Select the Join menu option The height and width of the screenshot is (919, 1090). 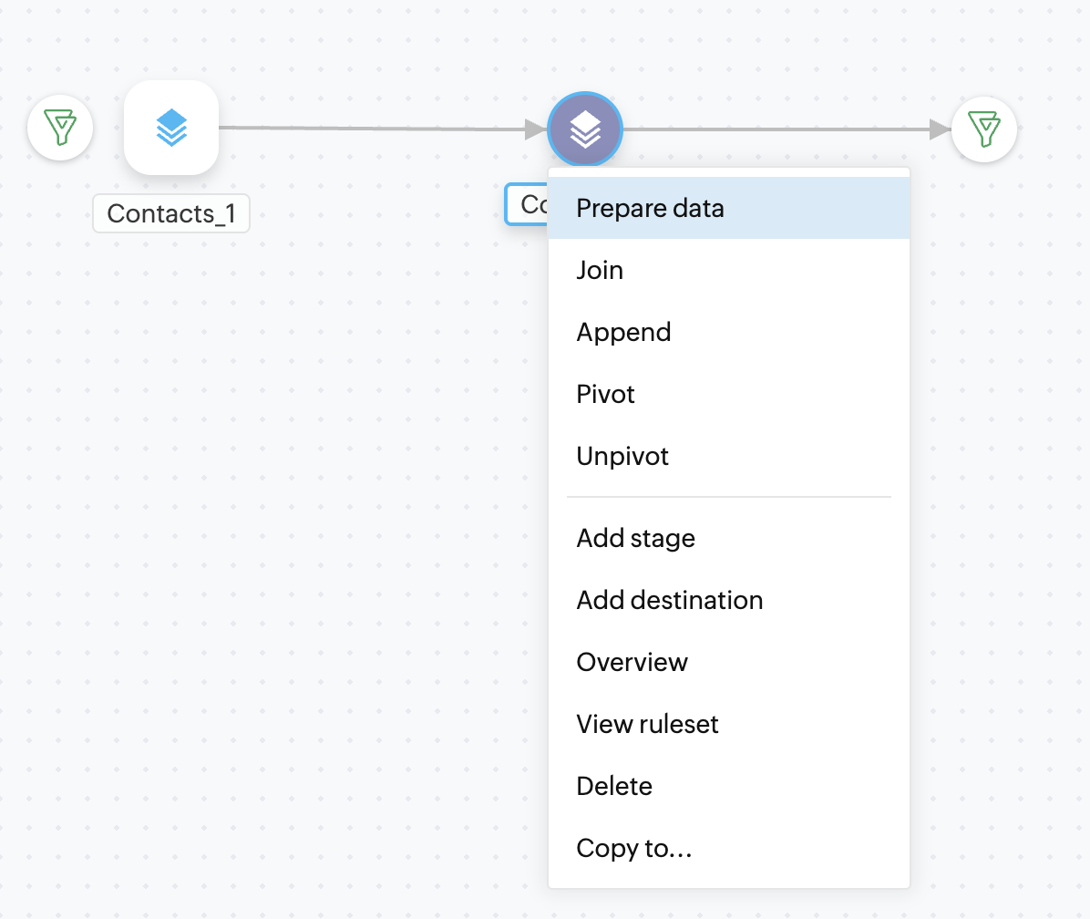tap(600, 270)
